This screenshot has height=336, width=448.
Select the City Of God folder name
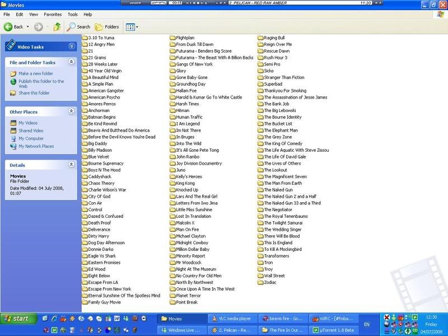(x=99, y=197)
